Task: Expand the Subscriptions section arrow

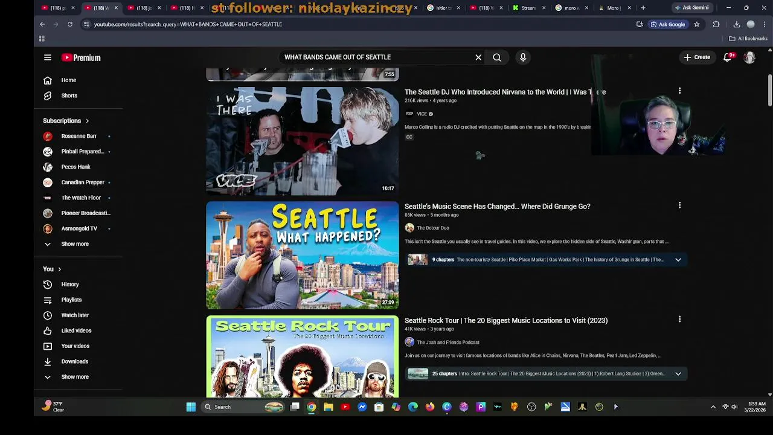Action: click(x=87, y=121)
